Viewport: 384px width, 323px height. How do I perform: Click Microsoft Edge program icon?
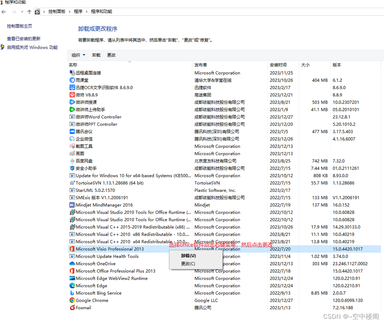click(x=72, y=286)
